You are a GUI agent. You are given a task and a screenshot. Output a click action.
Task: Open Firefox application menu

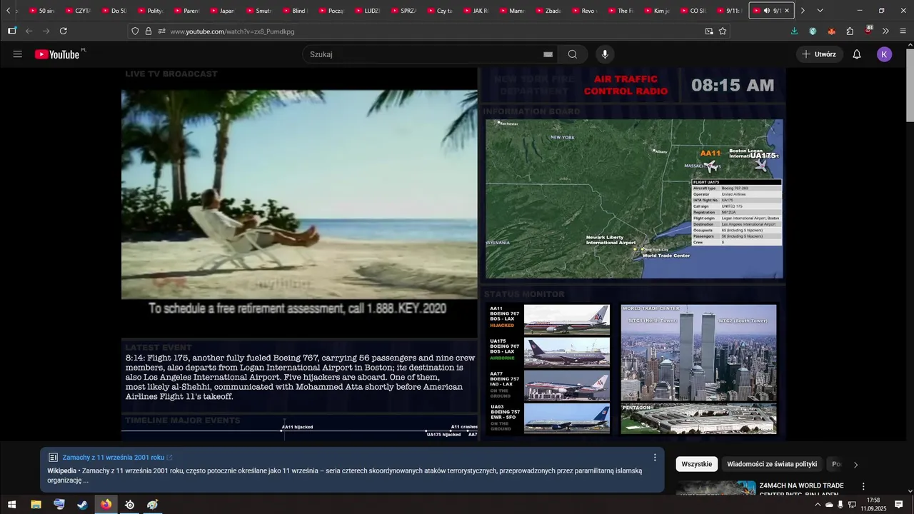coord(903,31)
